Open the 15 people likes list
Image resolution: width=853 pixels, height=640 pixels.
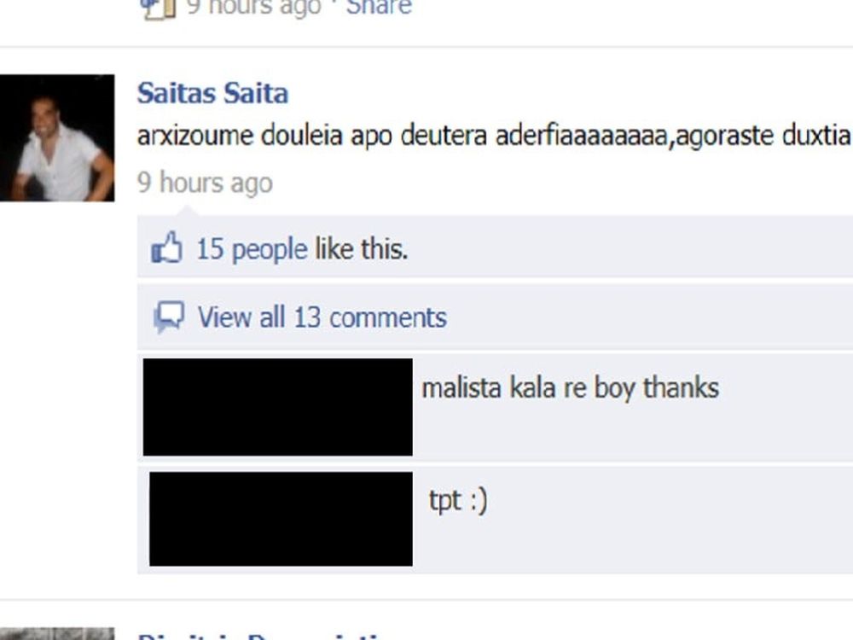[252, 249]
